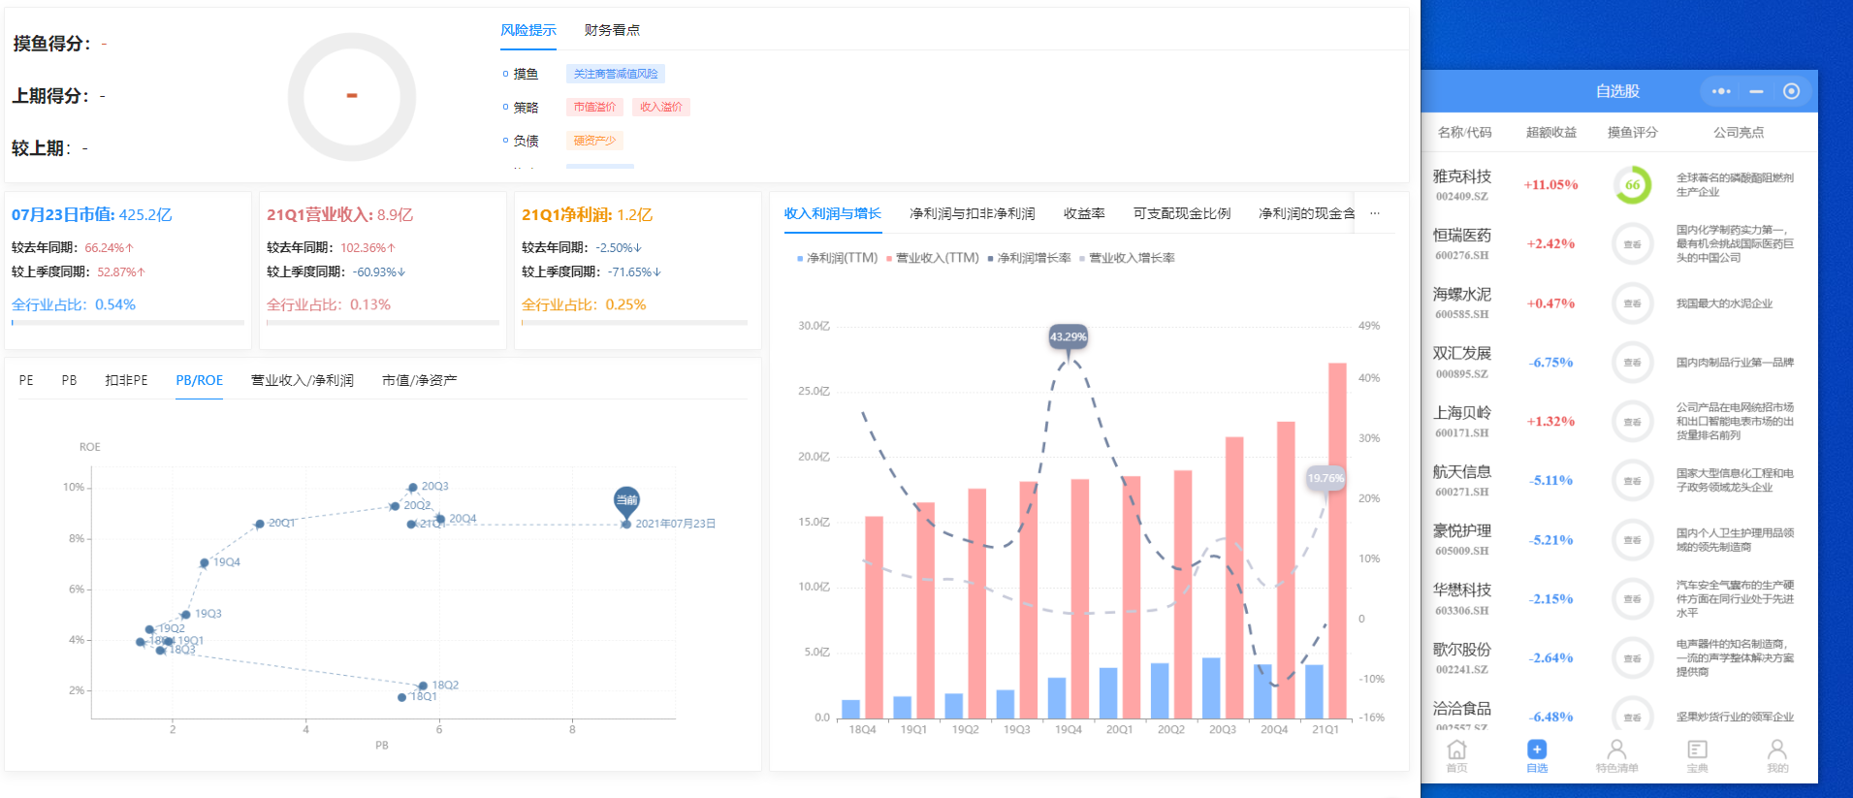Click 查看 score circle for 华懋科技

point(1633,599)
